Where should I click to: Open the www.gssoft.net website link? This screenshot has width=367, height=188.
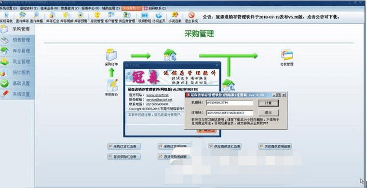(158, 95)
